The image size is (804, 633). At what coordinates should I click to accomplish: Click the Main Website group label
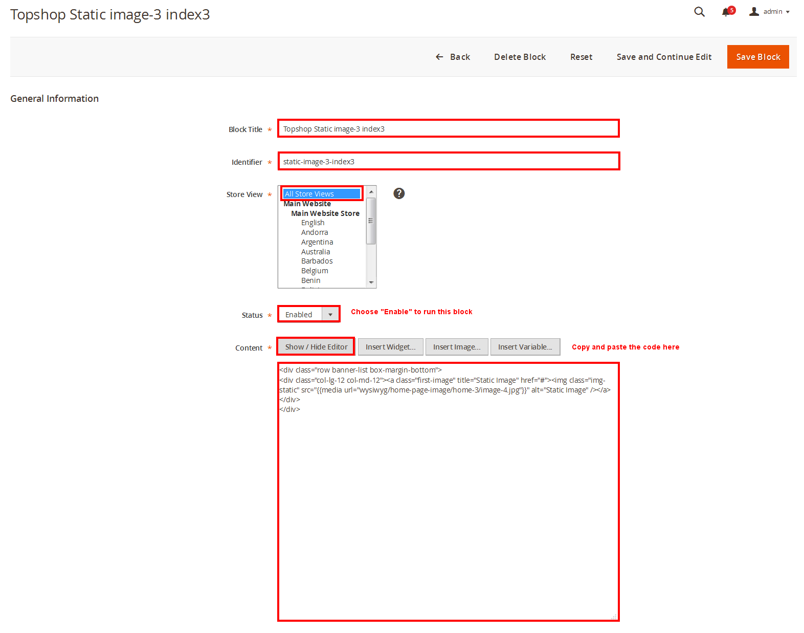point(307,204)
